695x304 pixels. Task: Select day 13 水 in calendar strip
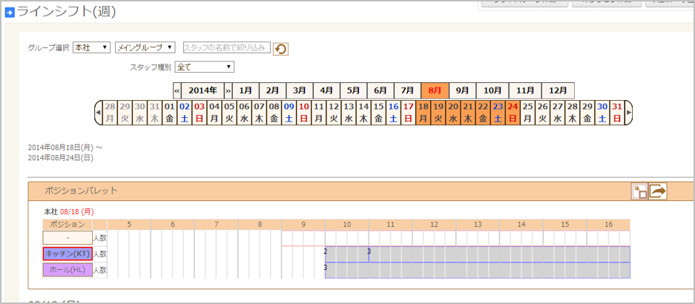point(349,113)
